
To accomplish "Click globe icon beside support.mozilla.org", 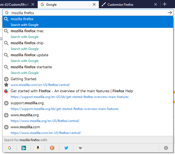I will (6, 103).
